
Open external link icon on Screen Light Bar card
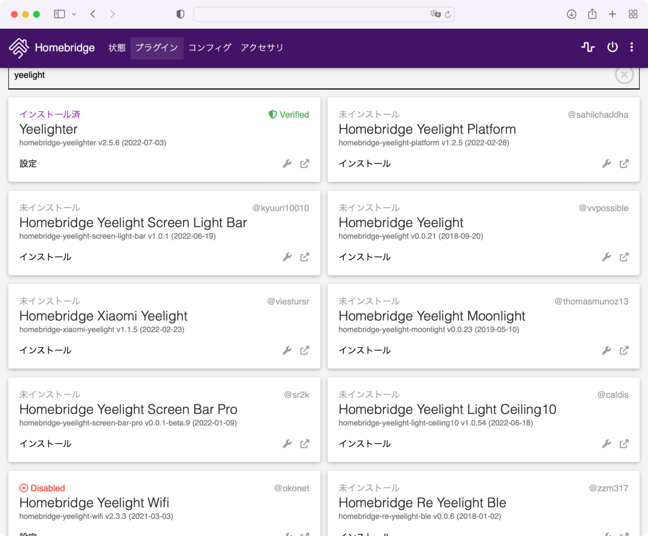click(305, 257)
